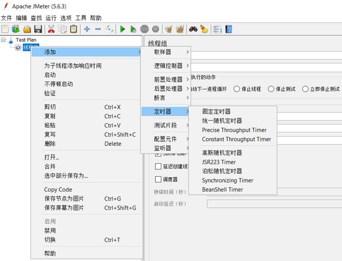Open the Help question mark icon
The image size is (342, 261).
tap(229, 29)
